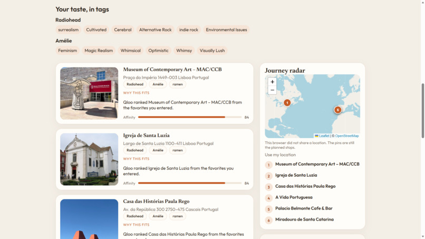The height and width of the screenshot is (239, 425).
Task: Click Amélie chip on Igreja de Santa Luzia card
Action: click(158, 150)
